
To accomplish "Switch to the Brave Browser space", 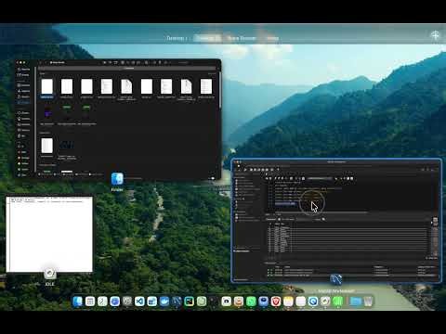I will 242,38.
